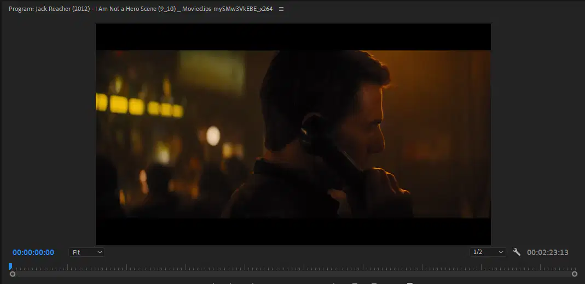Click the blue playhead marker on ruler
This screenshot has width=585, height=284.
coord(10,266)
